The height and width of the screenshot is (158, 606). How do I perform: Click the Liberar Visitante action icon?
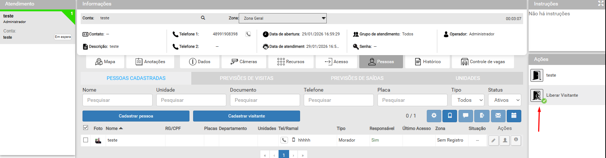coord(537,95)
